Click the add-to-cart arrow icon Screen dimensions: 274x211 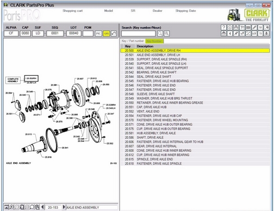pos(242,34)
